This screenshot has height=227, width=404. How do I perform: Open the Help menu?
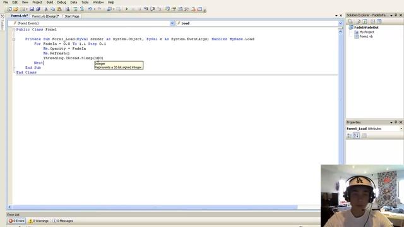(x=111, y=3)
